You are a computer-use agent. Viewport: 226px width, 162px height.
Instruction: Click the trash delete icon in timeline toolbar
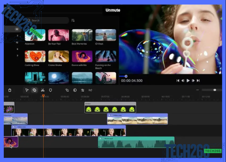point(10,90)
